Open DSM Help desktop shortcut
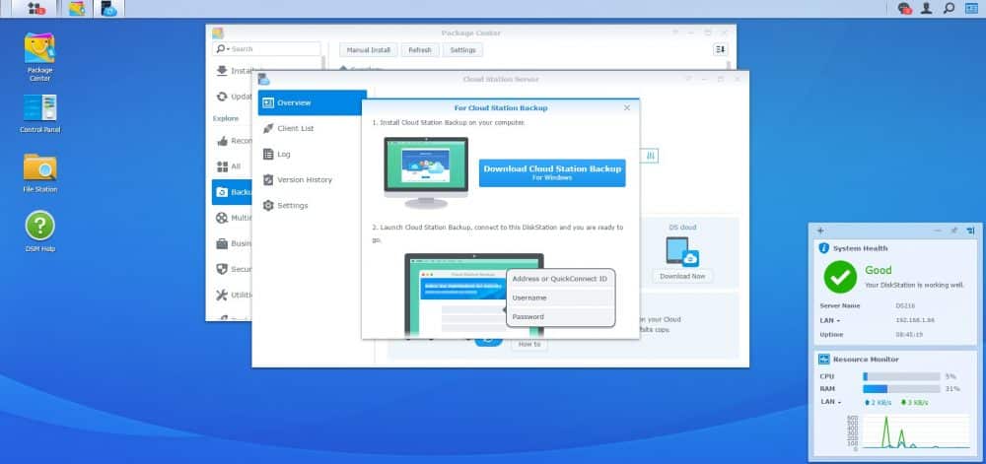This screenshot has height=464, width=986. coord(39,232)
